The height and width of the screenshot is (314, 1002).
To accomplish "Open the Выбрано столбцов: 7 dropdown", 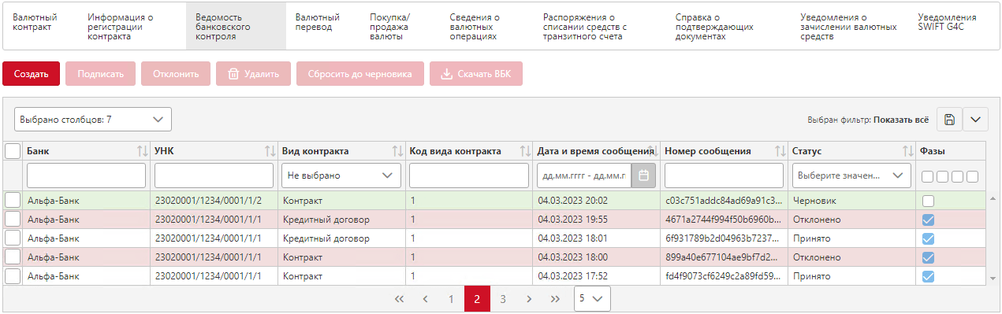I will [93, 120].
